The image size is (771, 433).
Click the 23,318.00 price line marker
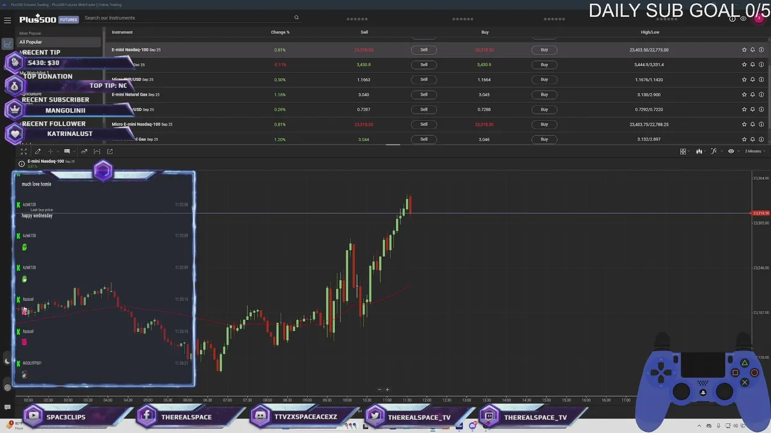coord(761,213)
